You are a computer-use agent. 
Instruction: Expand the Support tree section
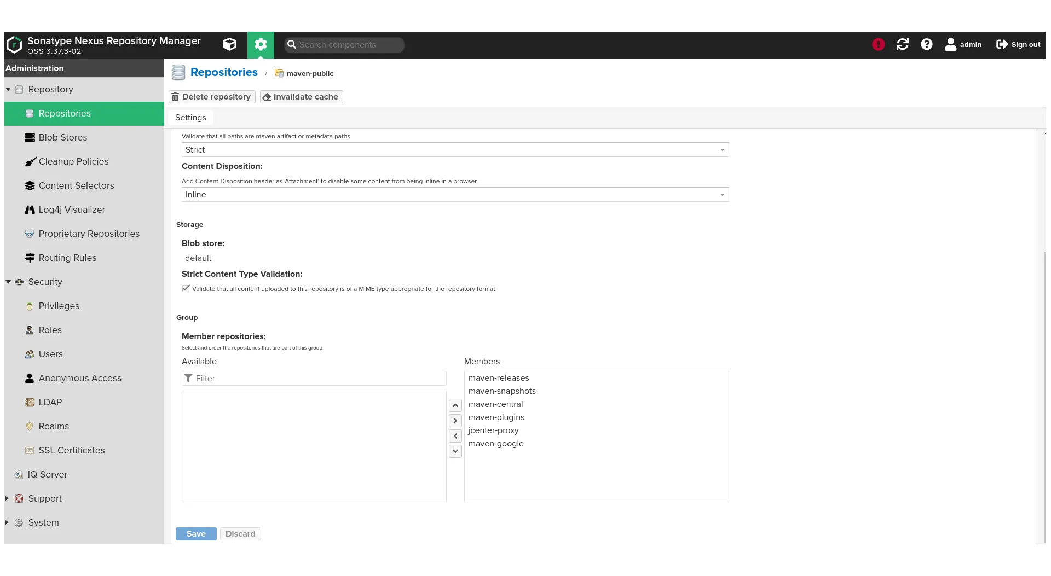coord(7,498)
